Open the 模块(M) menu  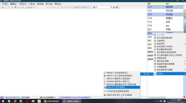coord(41,4)
